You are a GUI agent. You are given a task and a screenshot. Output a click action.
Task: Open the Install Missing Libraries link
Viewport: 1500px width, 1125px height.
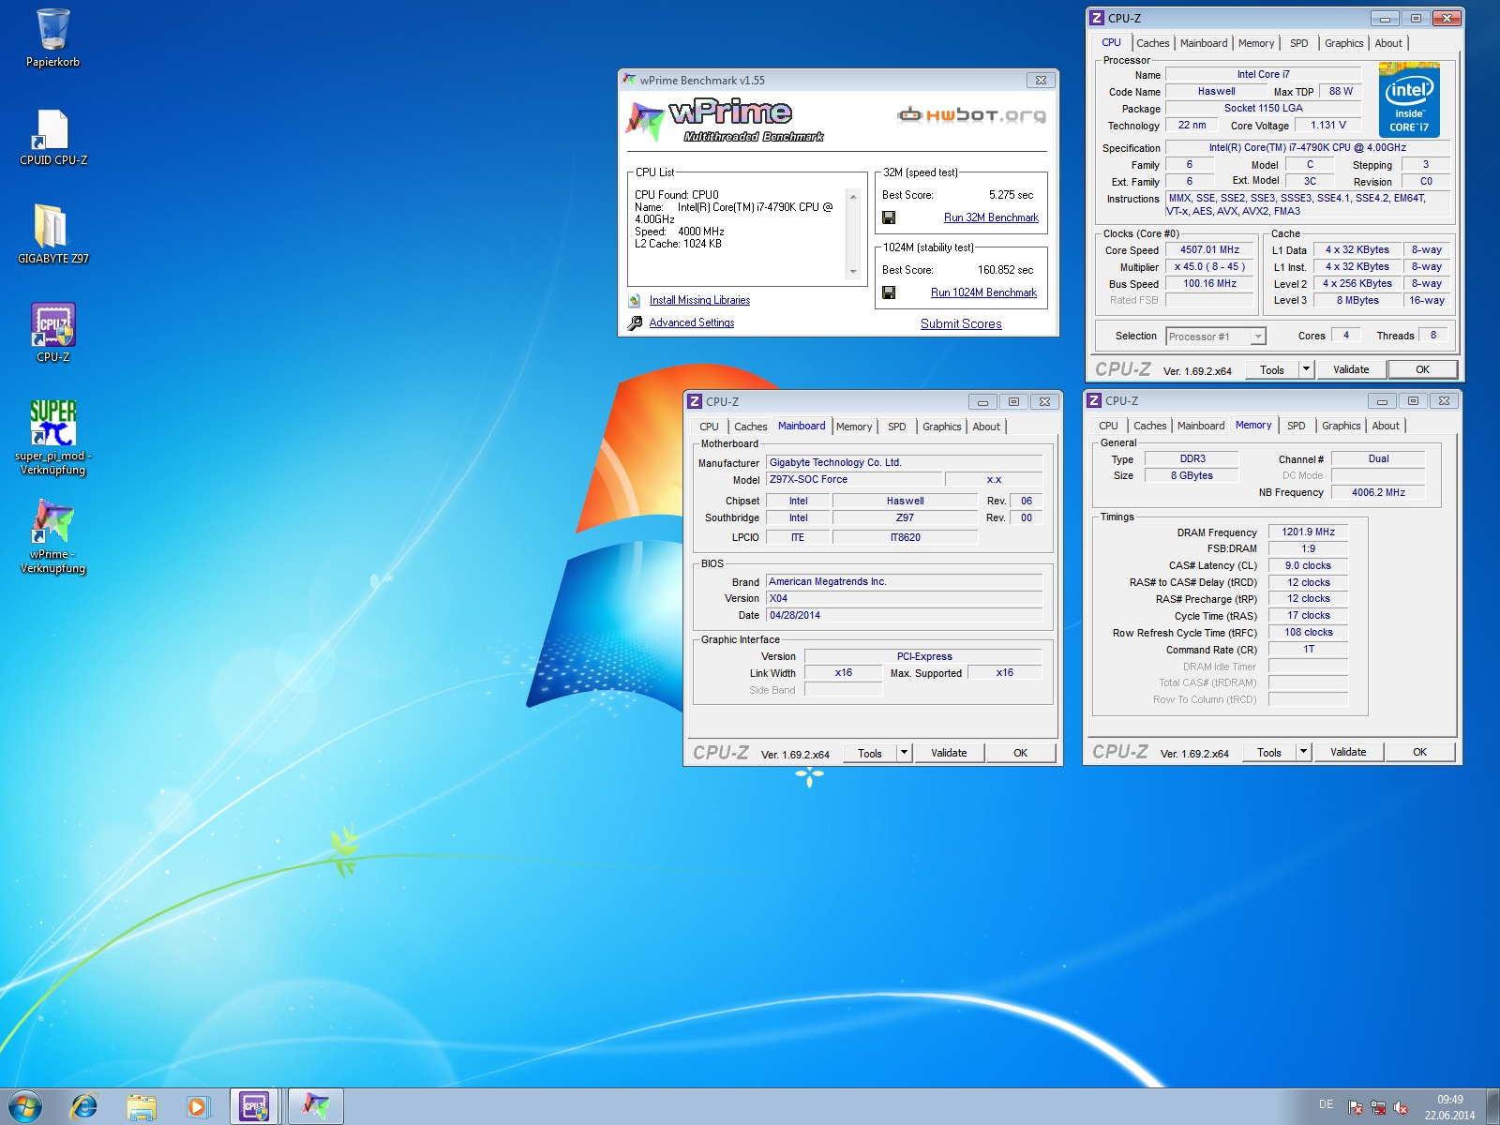699,300
